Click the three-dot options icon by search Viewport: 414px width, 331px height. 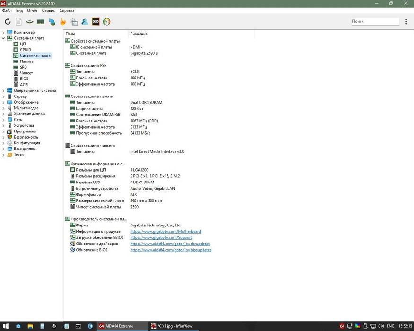point(406,22)
